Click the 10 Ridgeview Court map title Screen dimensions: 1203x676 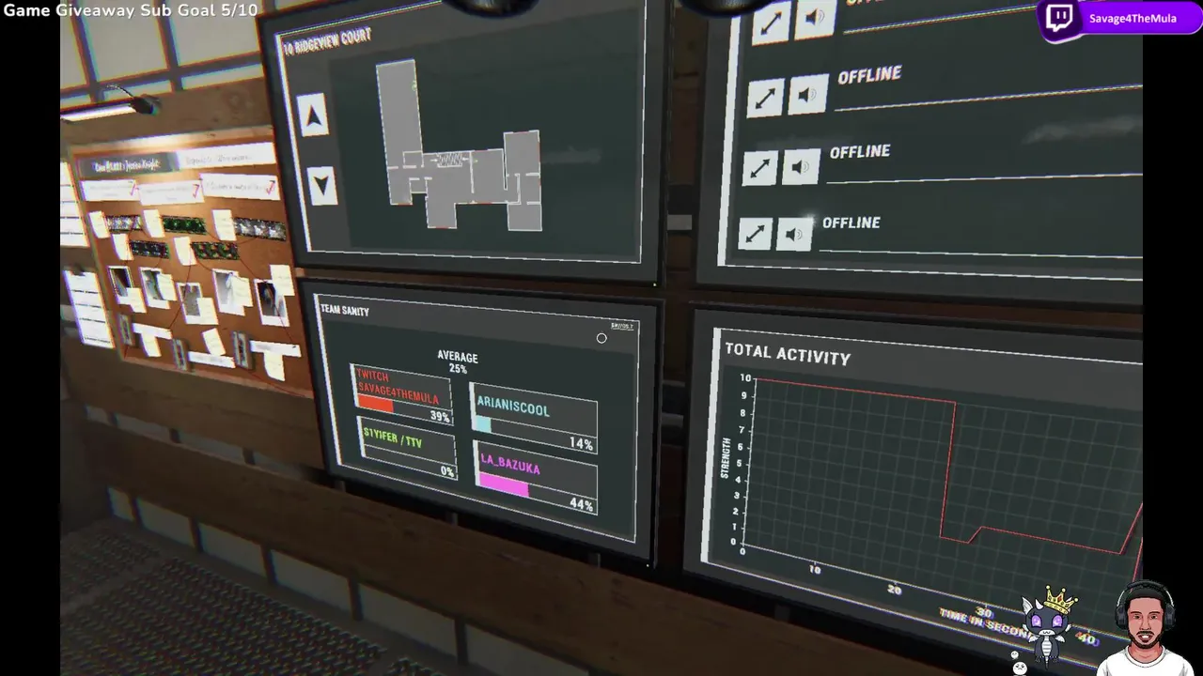click(327, 42)
